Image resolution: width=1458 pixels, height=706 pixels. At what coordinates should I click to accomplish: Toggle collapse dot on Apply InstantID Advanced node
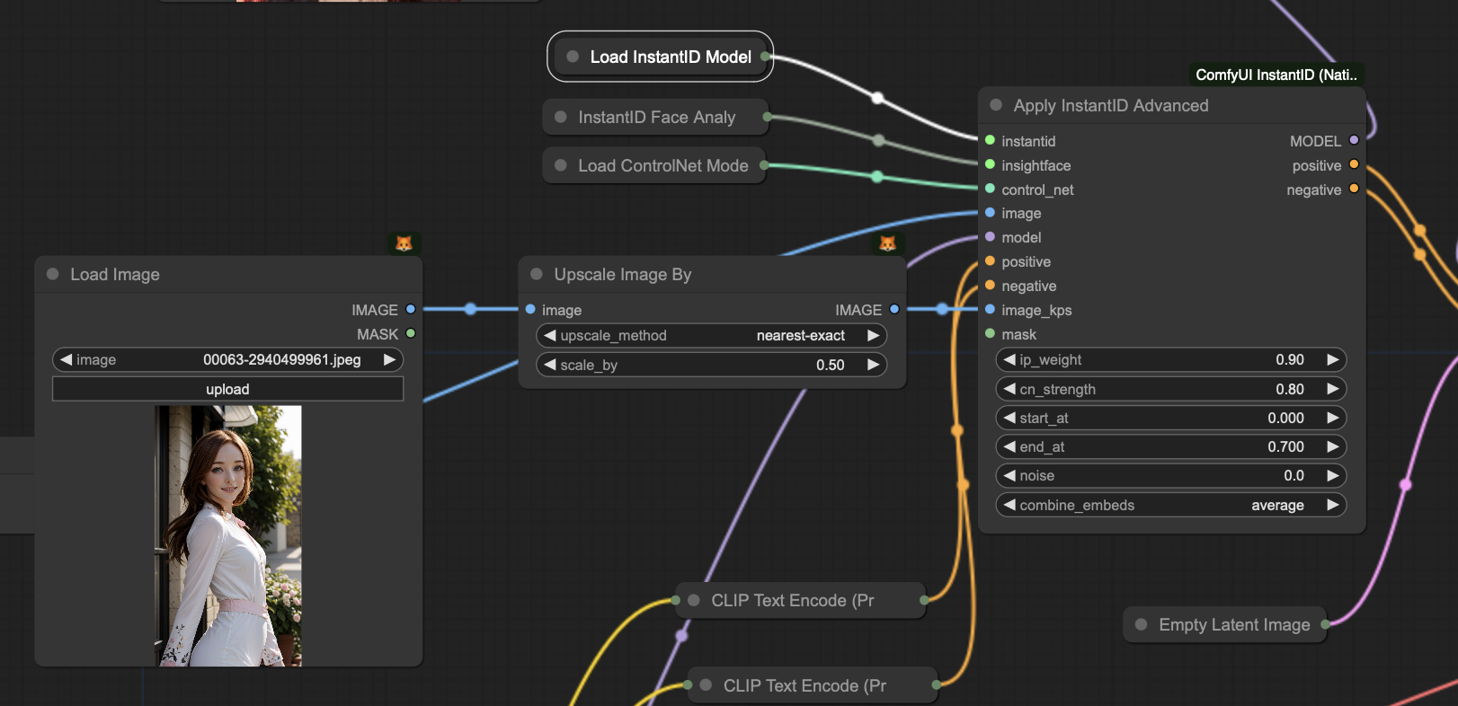[x=996, y=105]
